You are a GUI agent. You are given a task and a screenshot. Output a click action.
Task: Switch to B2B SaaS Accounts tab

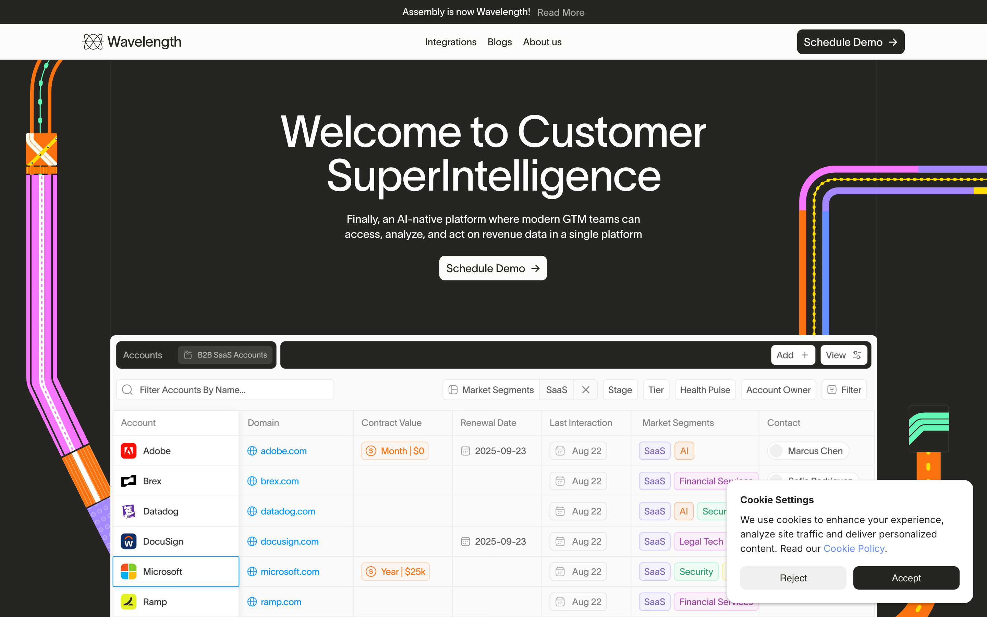[225, 355]
